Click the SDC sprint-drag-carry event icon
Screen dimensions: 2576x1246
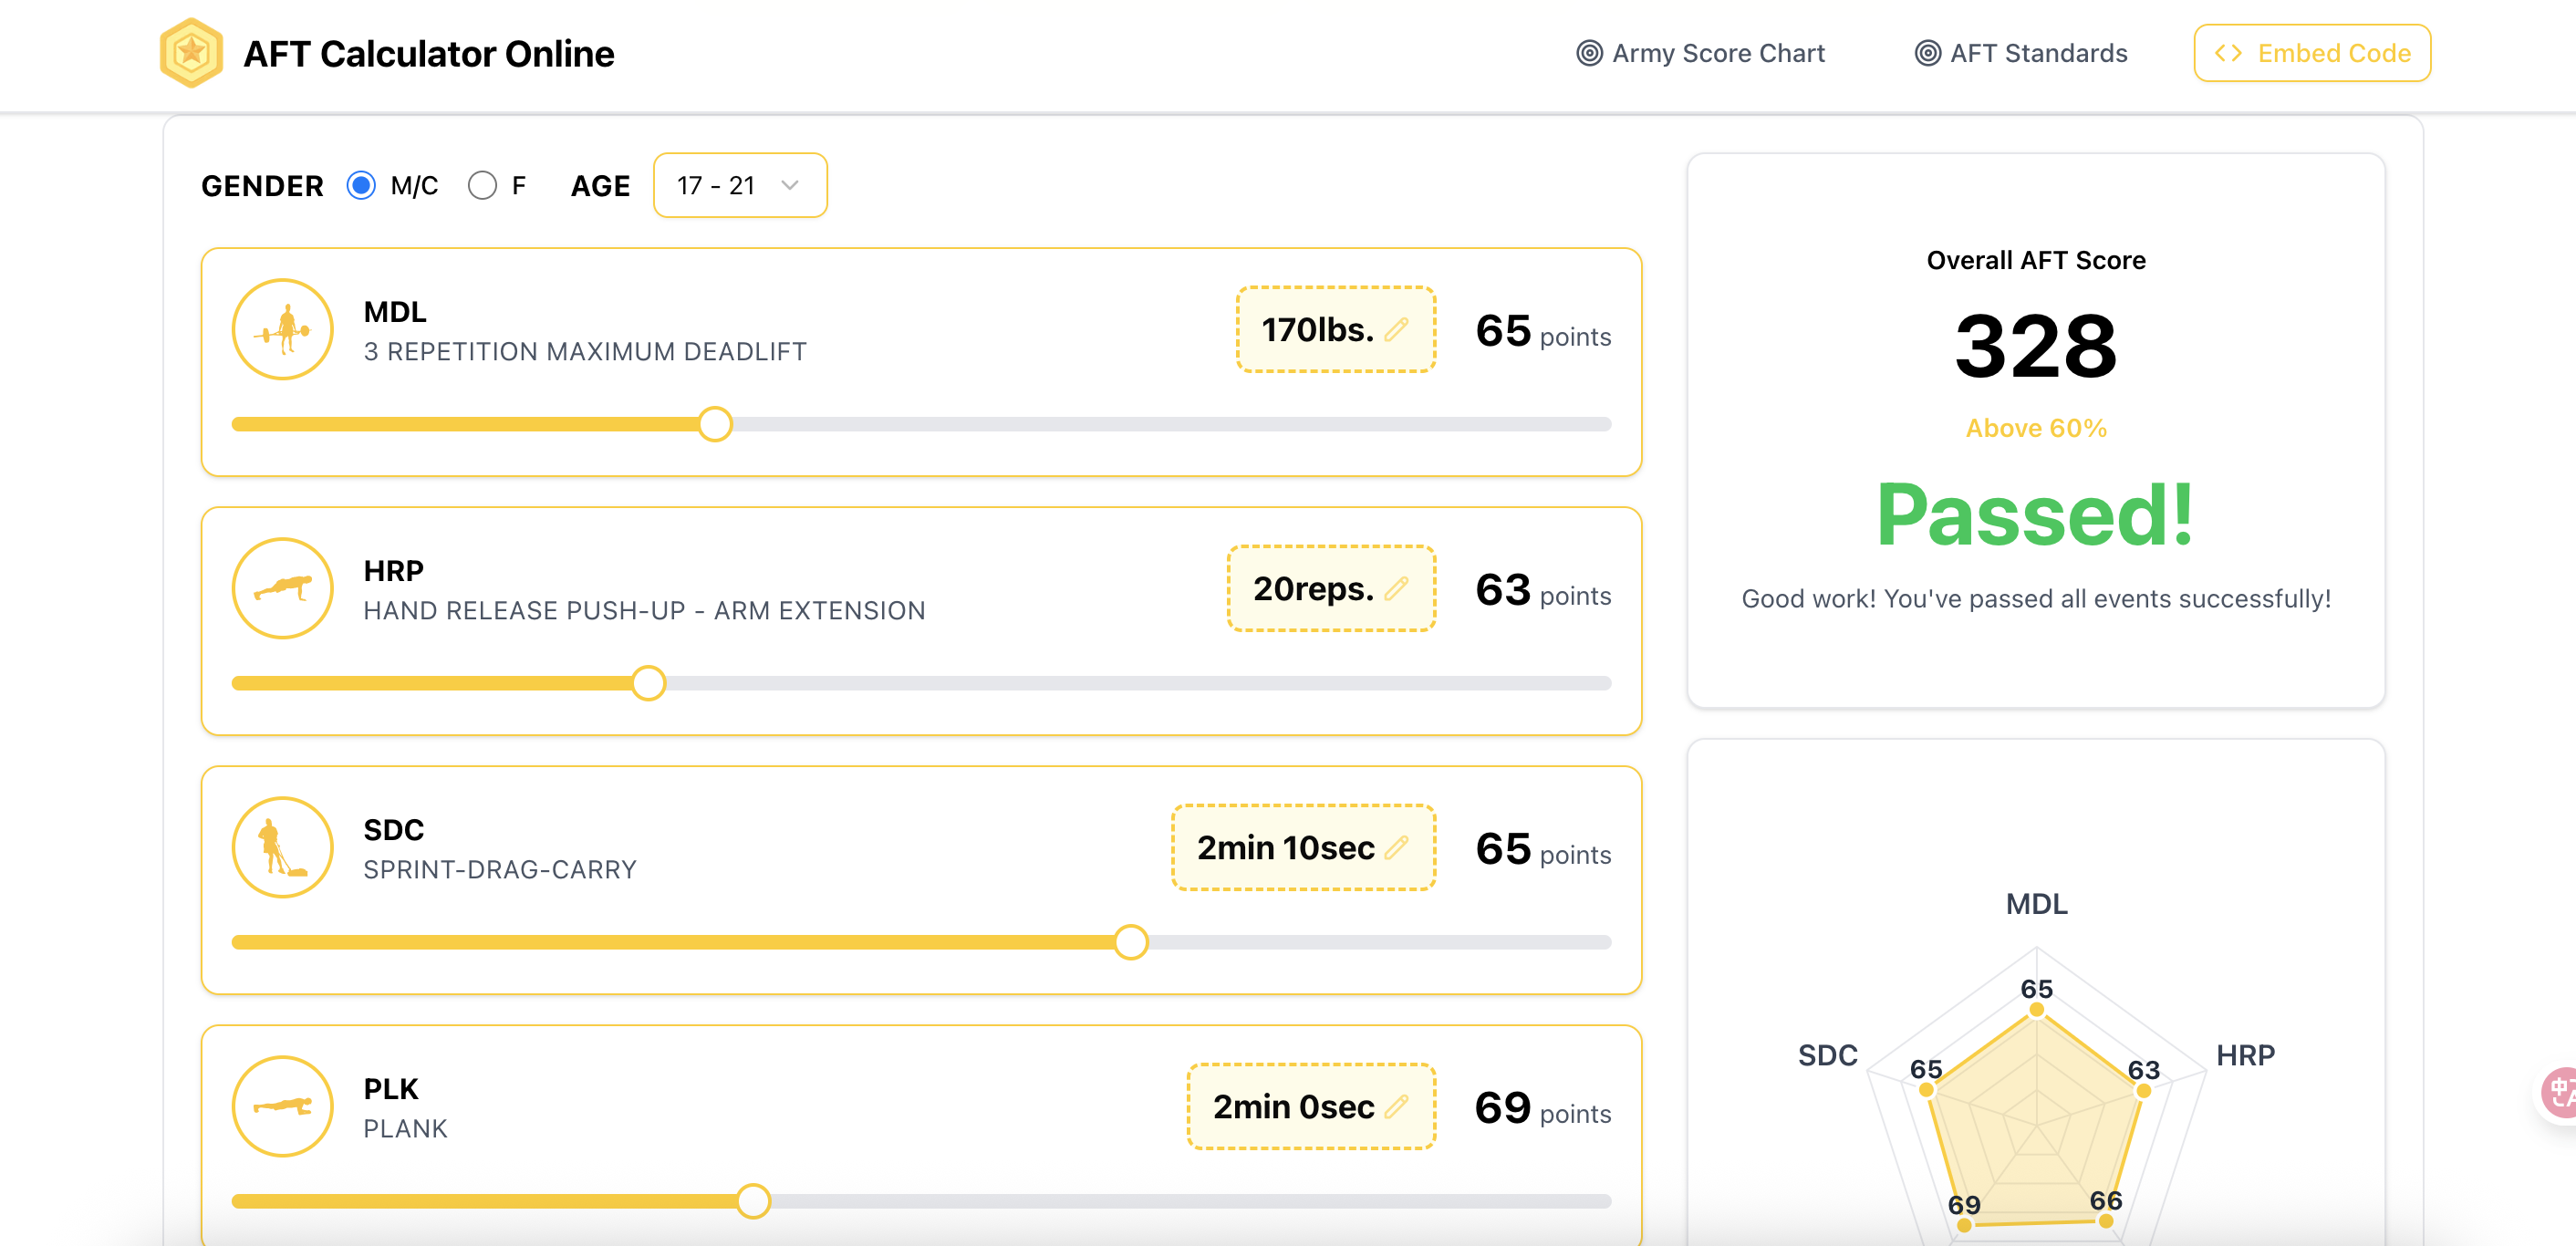tap(283, 847)
